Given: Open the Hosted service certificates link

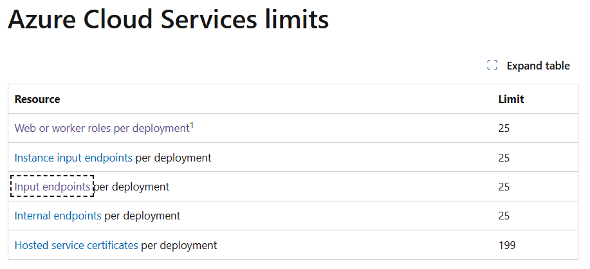Looking at the screenshot, I should pyautogui.click(x=77, y=245).
